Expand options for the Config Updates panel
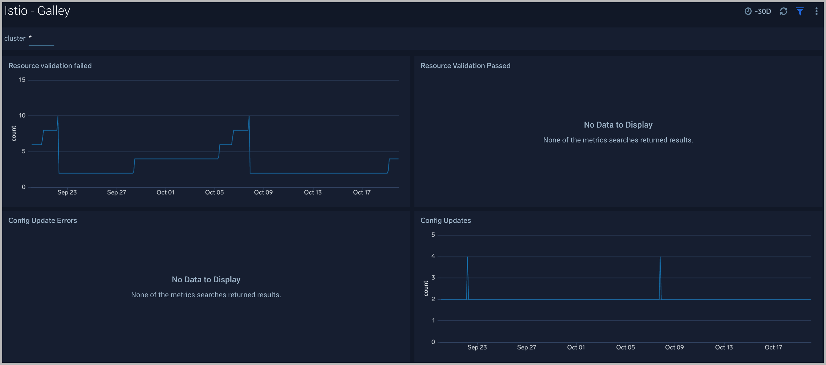The image size is (826, 365). (446, 220)
